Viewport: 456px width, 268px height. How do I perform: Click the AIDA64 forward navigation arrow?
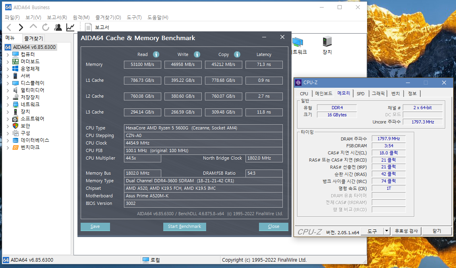(x=21, y=27)
